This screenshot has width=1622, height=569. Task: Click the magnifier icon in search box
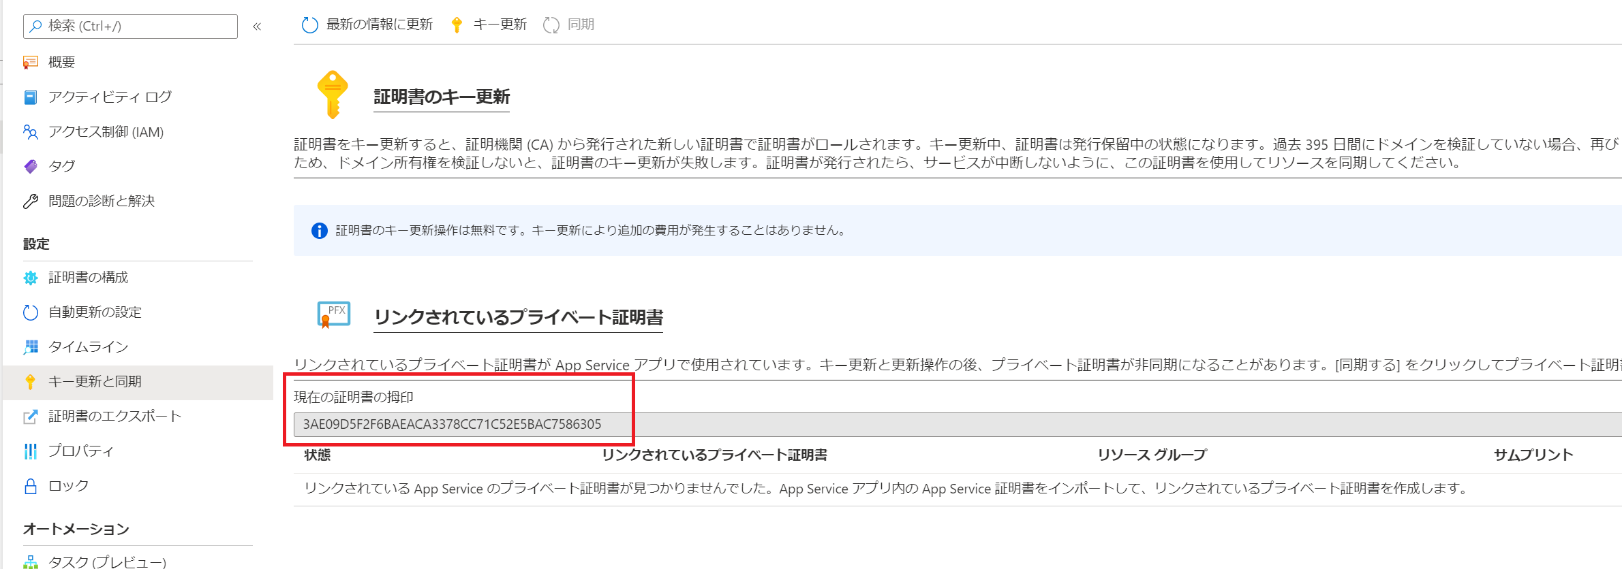click(36, 26)
